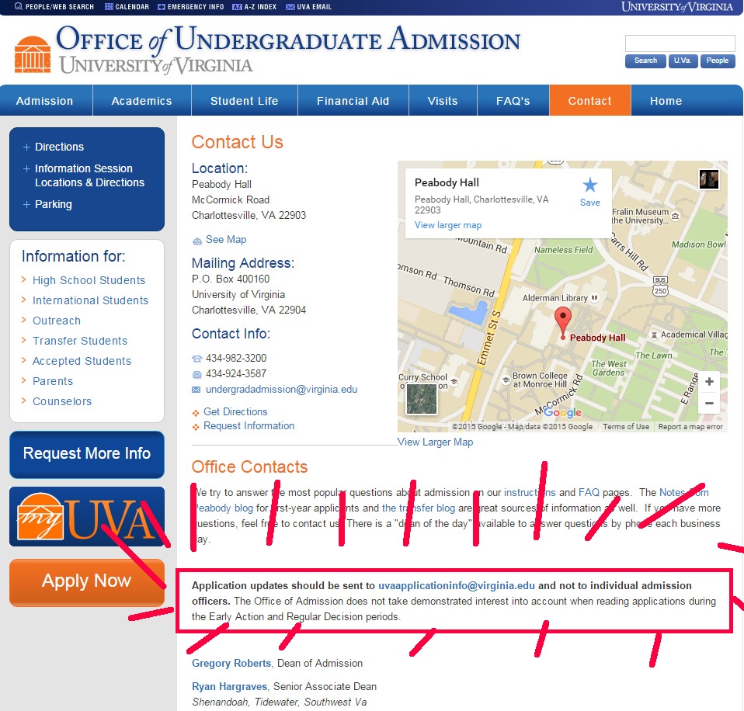744x711 pixels.
Task: Go to the Home nav tab
Action: [x=666, y=101]
